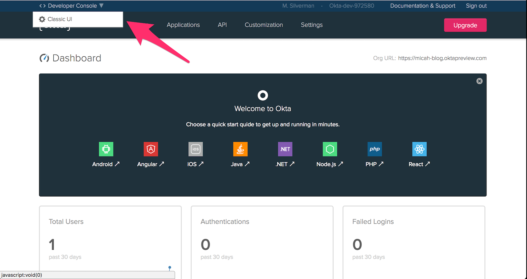Click the Upgrade button
The height and width of the screenshot is (279, 527).
[x=465, y=25]
